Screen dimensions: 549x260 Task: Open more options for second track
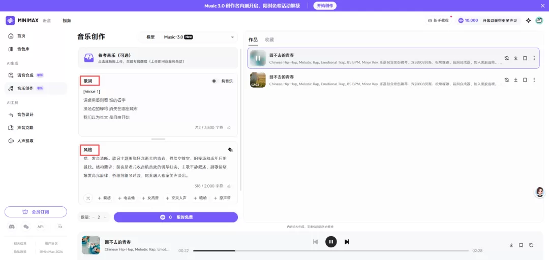pyautogui.click(x=534, y=80)
